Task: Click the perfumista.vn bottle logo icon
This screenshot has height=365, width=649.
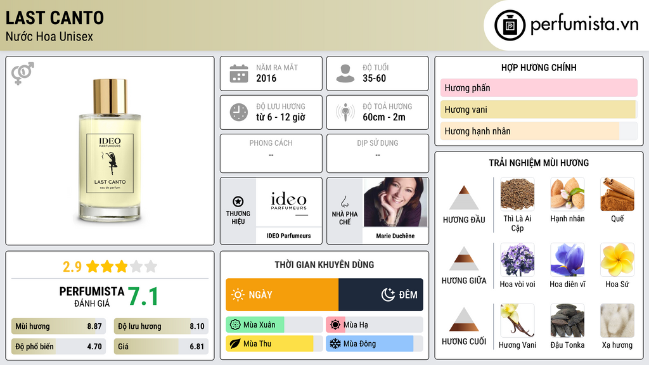Action: tap(510, 25)
